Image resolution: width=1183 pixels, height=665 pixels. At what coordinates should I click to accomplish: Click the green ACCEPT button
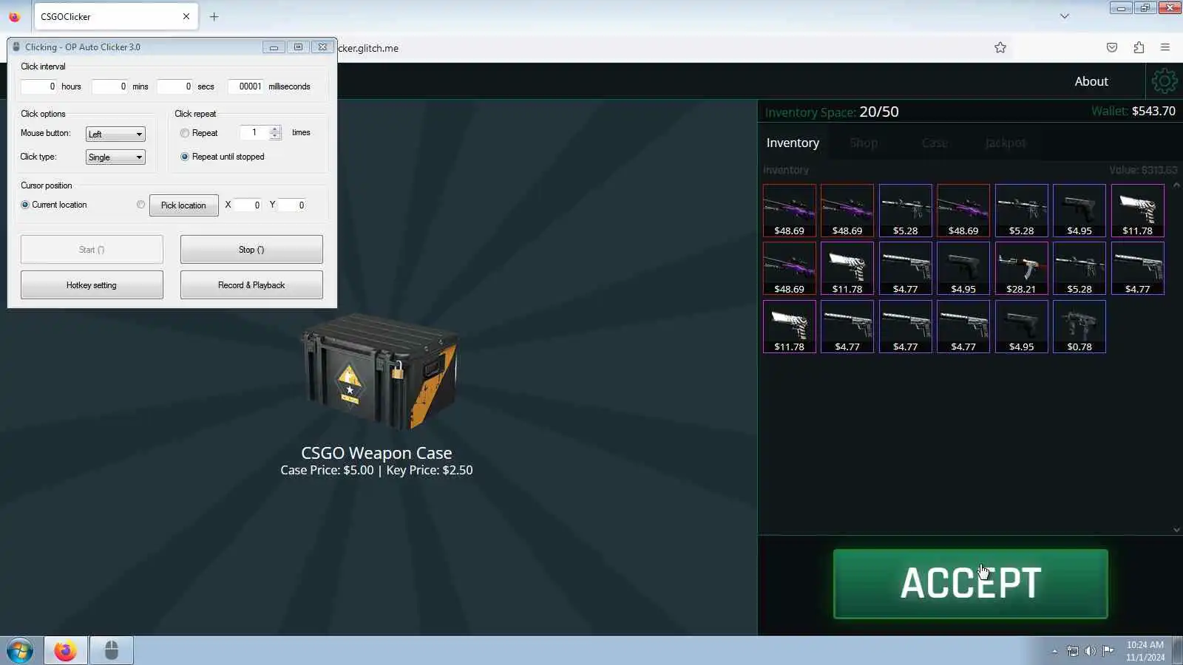tap(970, 584)
